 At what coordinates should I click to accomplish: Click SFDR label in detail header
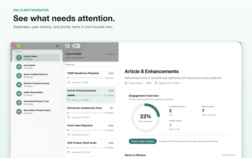click(148, 83)
